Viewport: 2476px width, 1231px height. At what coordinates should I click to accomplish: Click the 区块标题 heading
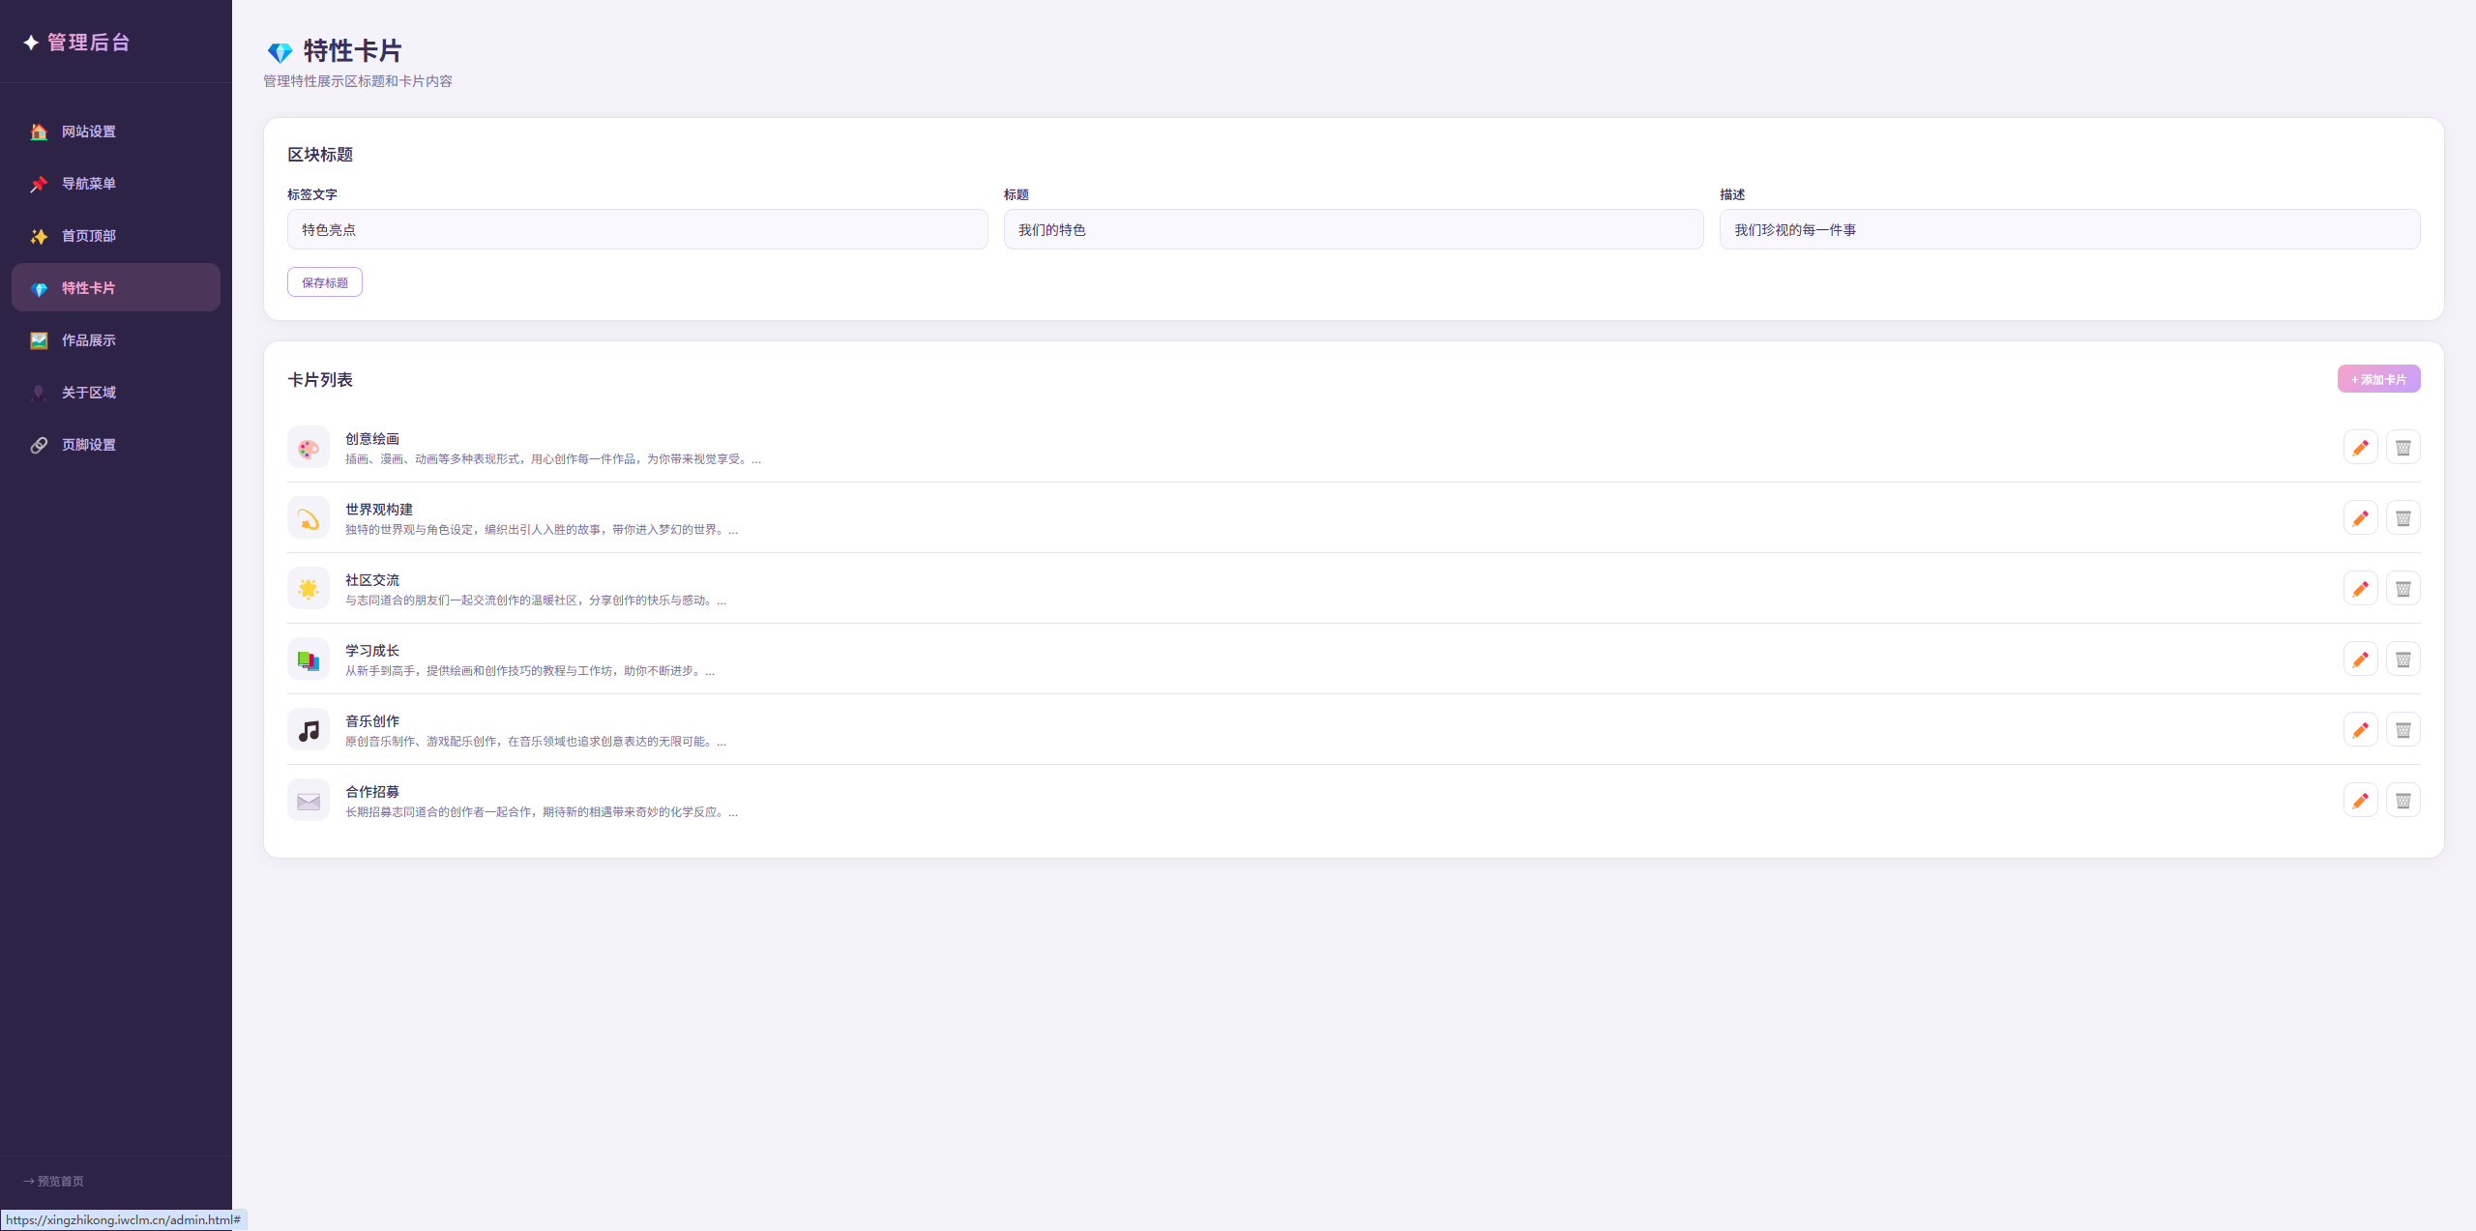tap(320, 155)
